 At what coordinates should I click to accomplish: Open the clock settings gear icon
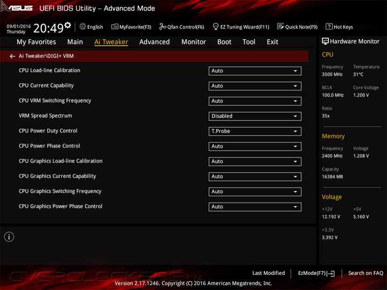(68, 25)
